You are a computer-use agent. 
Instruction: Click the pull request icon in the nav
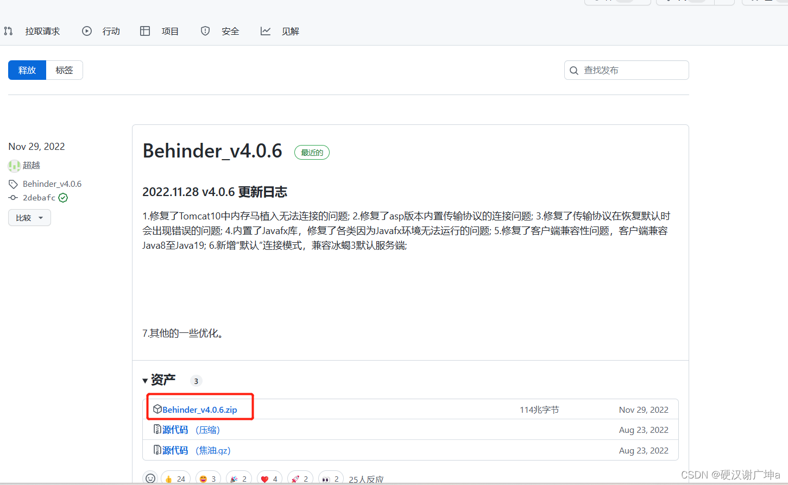tap(8, 32)
